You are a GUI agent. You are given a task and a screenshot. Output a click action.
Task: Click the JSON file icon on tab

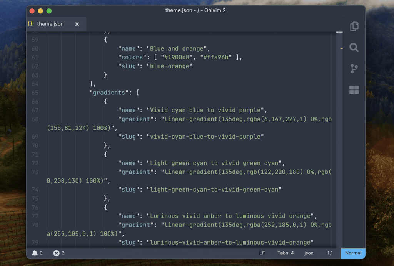(x=30, y=24)
